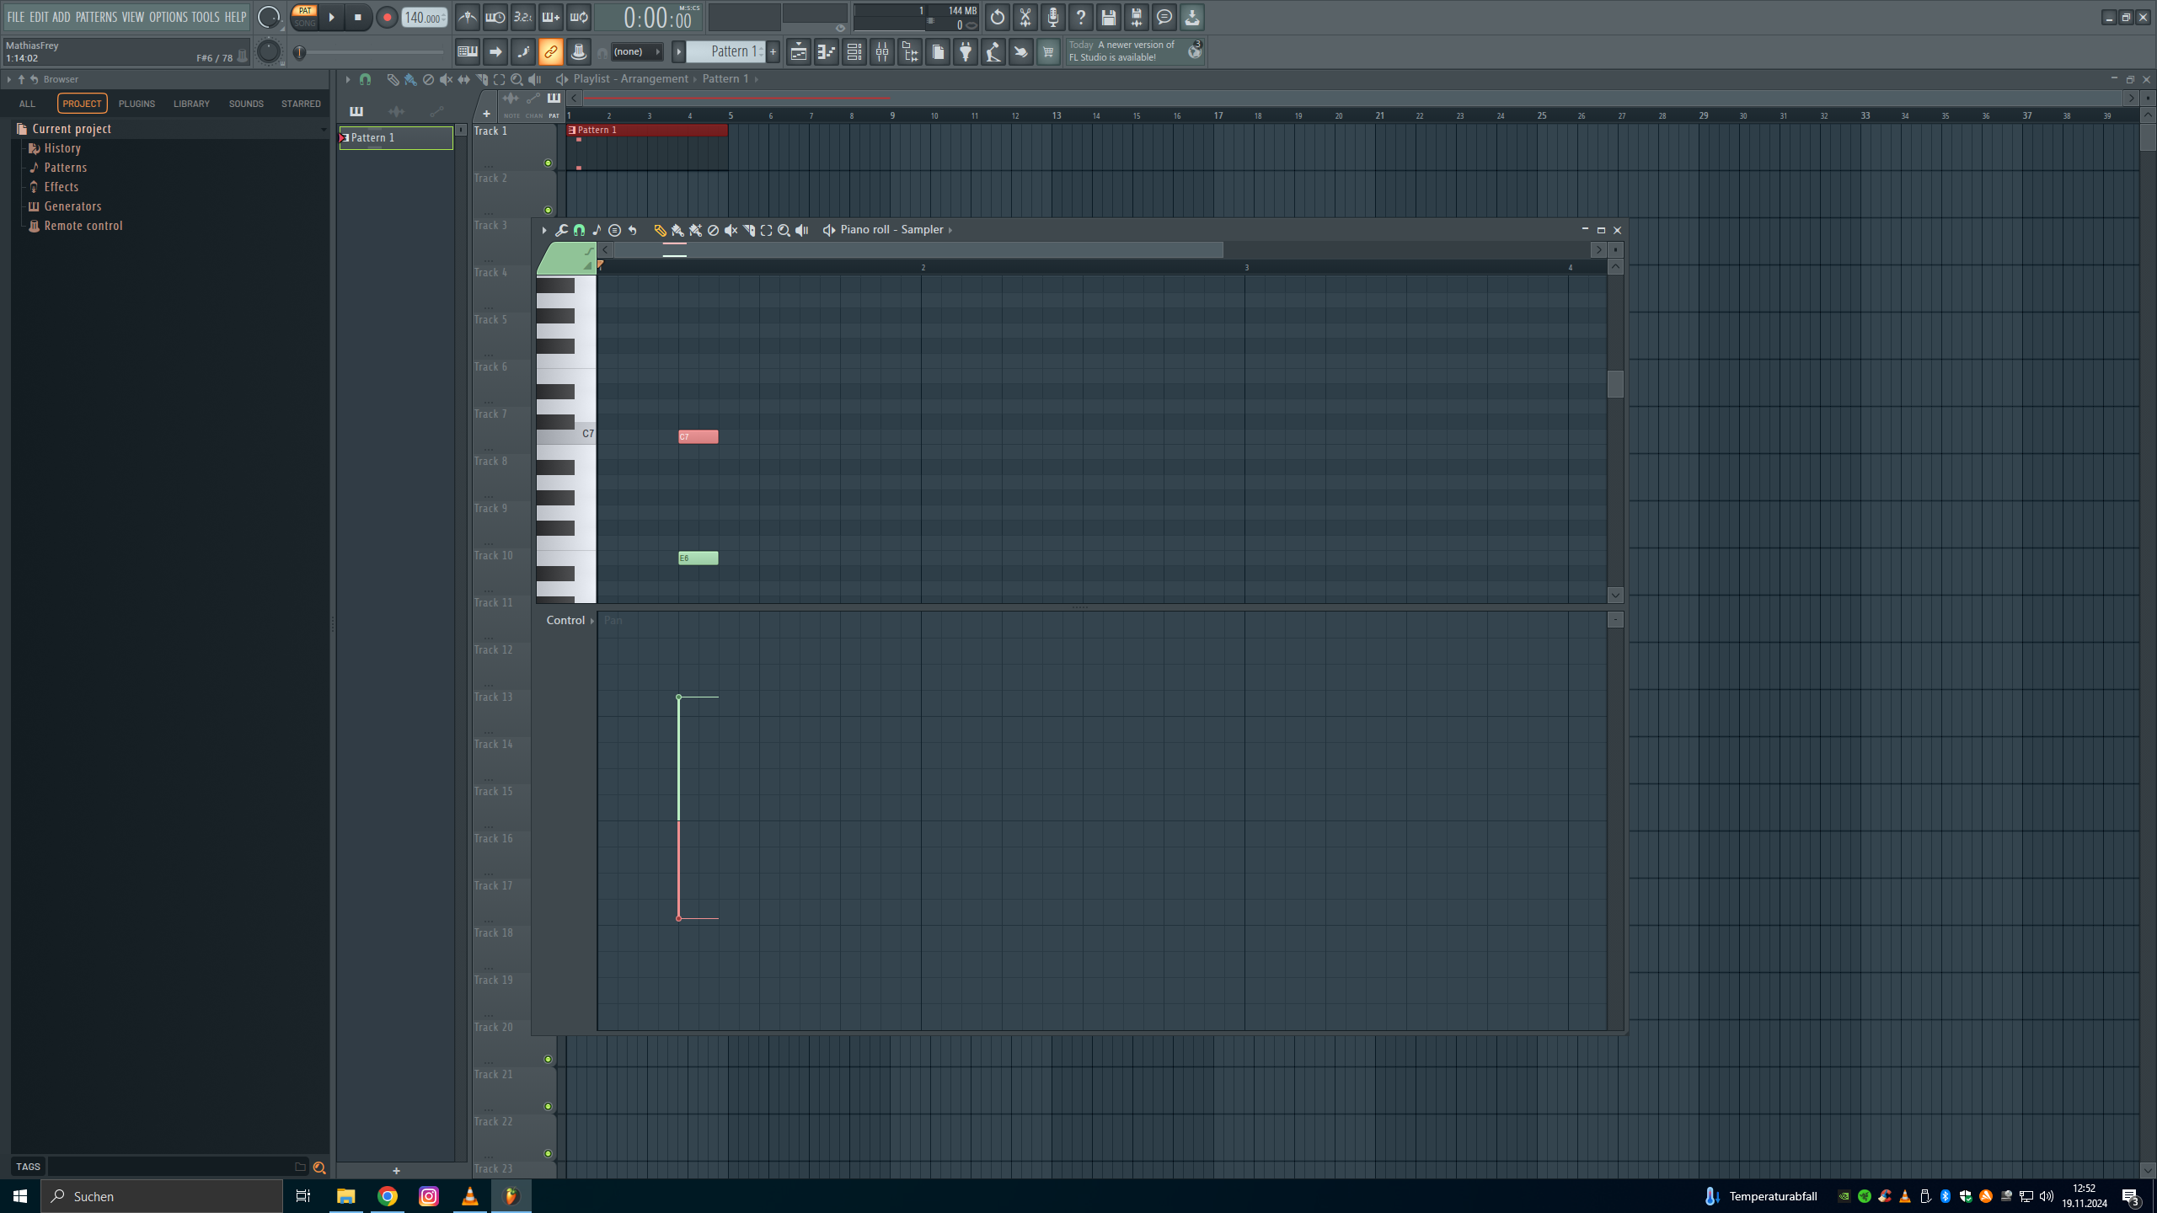Click the countdown before recording icon
The height and width of the screenshot is (1213, 2157).
click(522, 17)
